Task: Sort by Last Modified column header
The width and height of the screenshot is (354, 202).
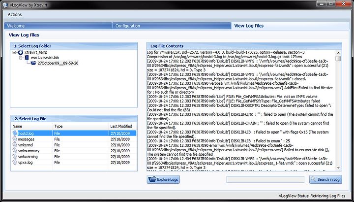Action: [122, 126]
